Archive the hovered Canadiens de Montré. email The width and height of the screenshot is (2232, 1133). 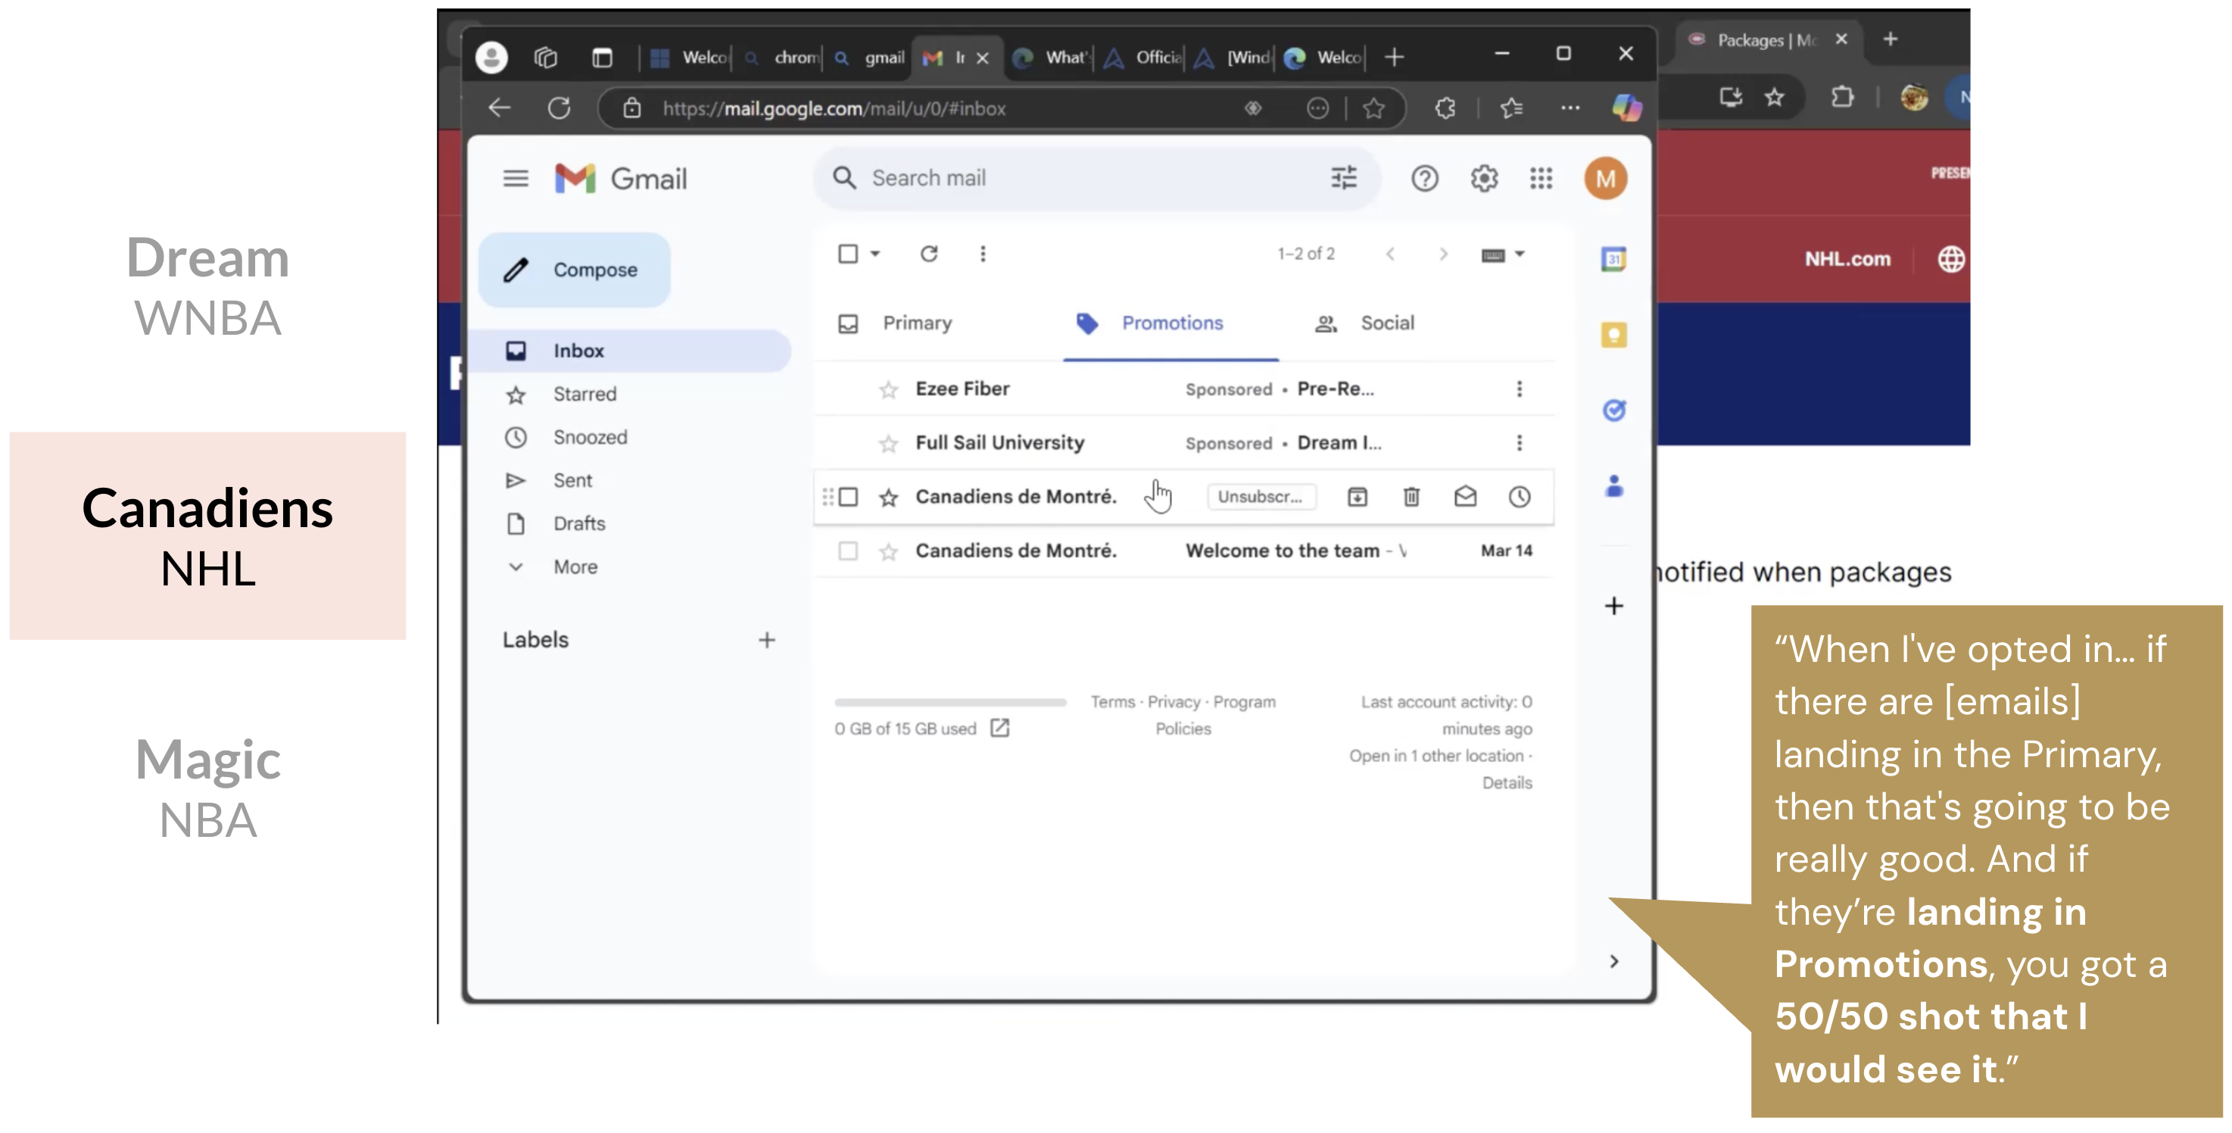1357,497
